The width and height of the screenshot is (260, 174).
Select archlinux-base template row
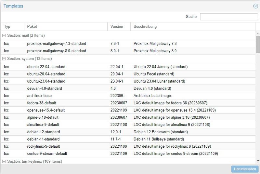[128, 96]
